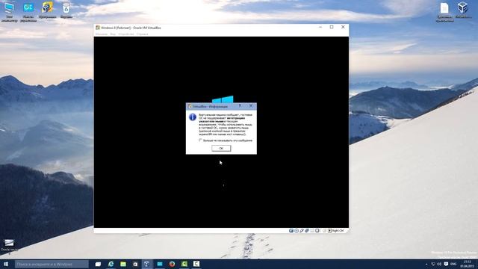
Task: Click the Right Ctrl host key indicator
Action: [x=335, y=231]
